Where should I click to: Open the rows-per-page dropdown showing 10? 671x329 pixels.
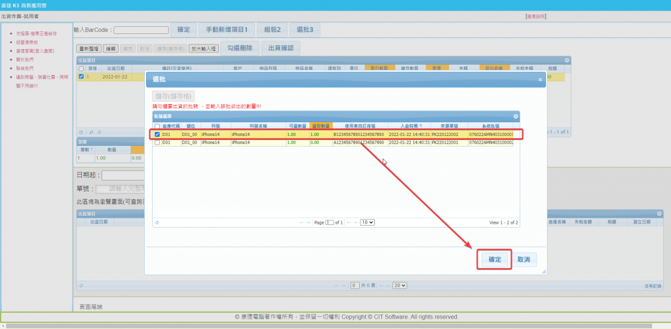click(x=368, y=222)
